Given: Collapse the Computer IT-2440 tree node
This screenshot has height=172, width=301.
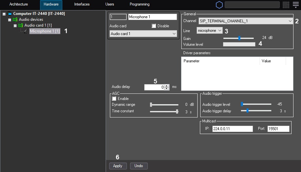Looking at the screenshot, I should point(4,14).
